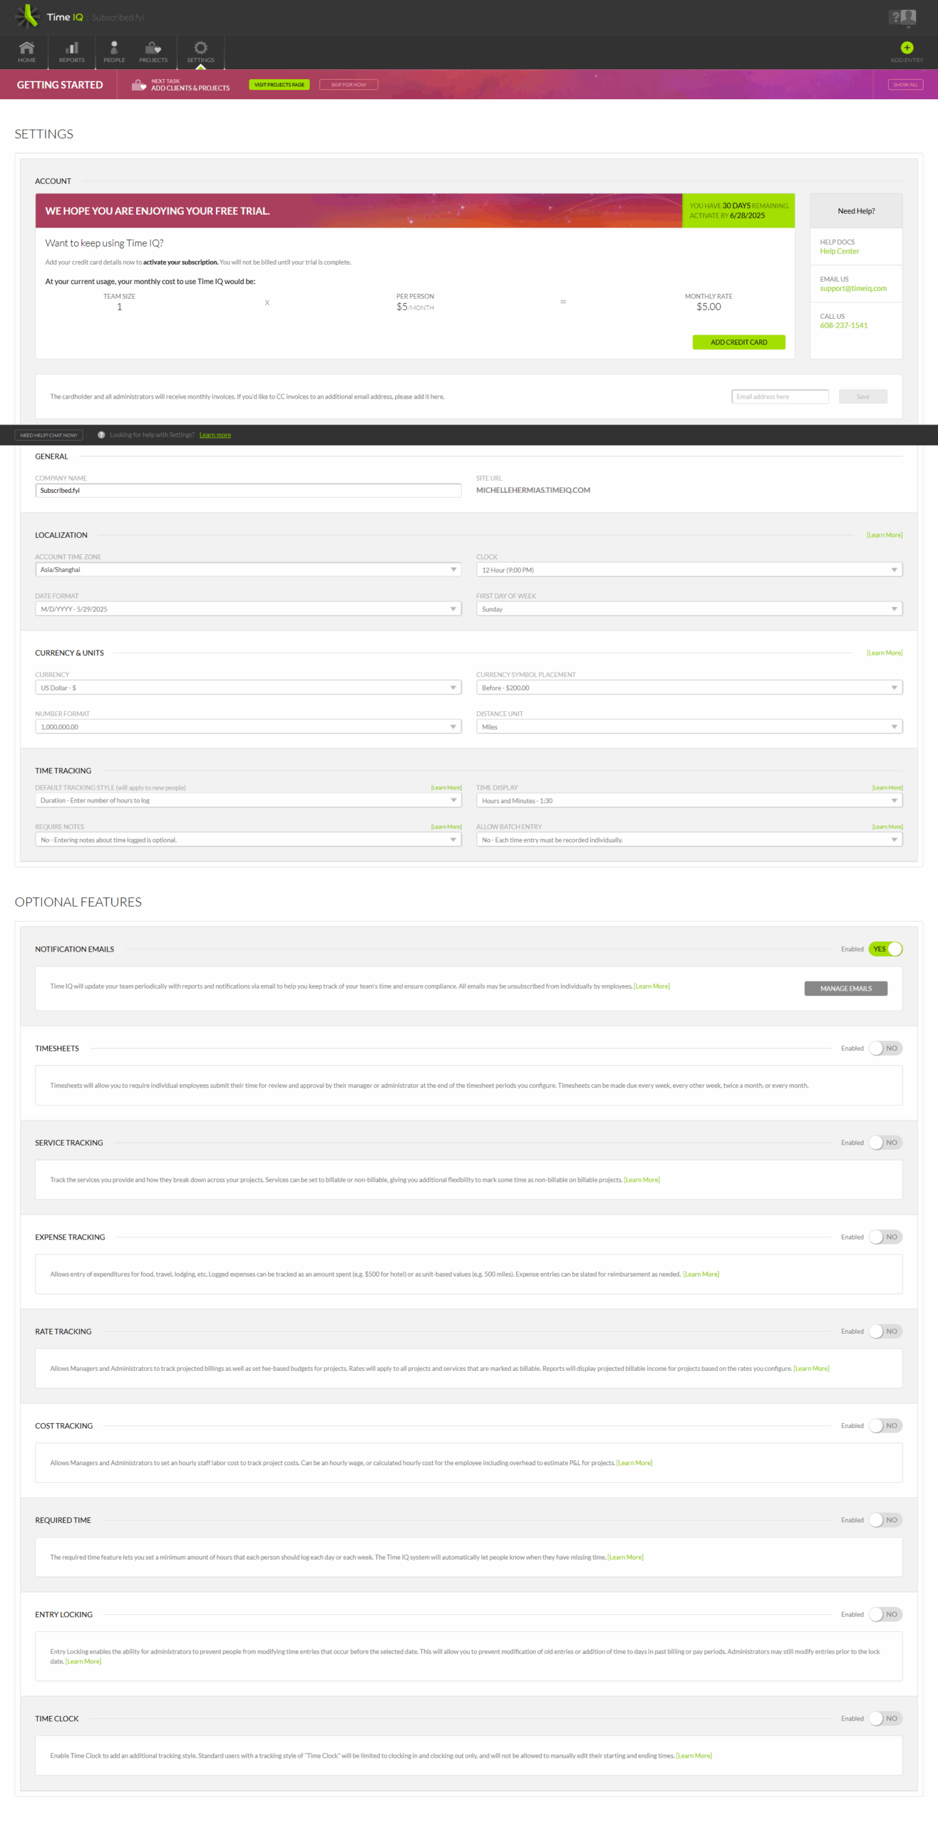This screenshot has height=1826, width=938.
Task: Open the Help Center link
Action: pos(838,251)
